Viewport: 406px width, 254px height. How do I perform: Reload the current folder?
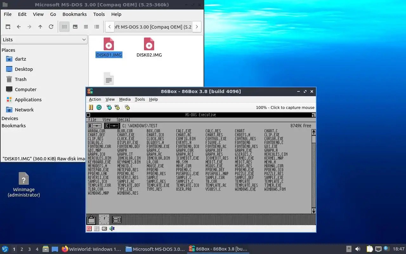pyautogui.click(x=51, y=27)
